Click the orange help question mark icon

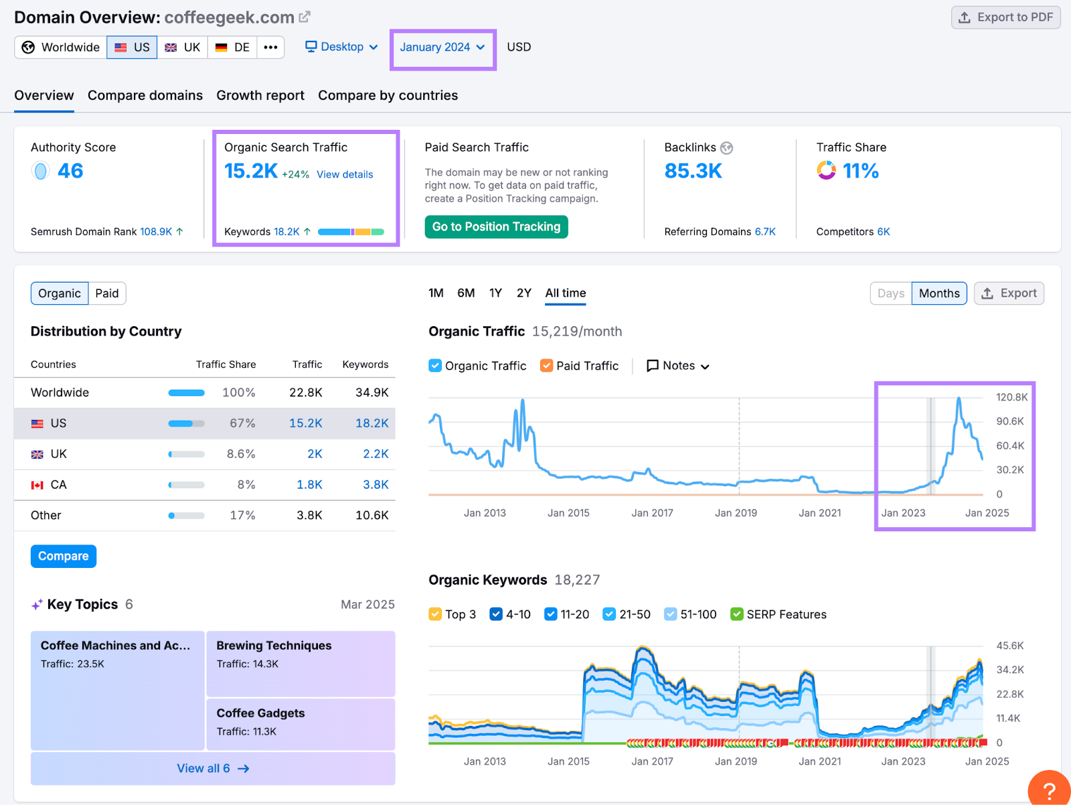click(1048, 790)
